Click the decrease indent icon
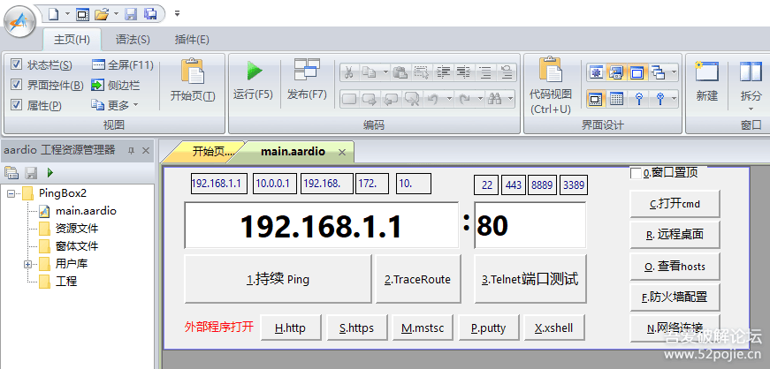Screen dimensions: 770x369 pos(463,72)
